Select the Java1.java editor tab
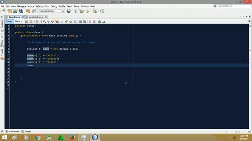Screen dimensions: 252x141 click(x=14, y=17)
